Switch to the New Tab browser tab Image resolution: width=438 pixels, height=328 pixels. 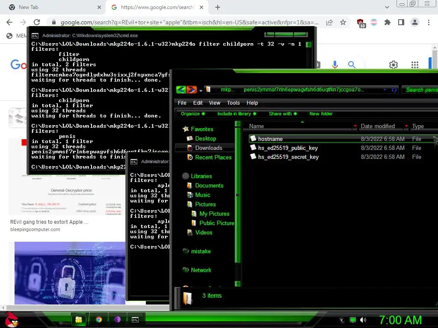click(x=53, y=7)
